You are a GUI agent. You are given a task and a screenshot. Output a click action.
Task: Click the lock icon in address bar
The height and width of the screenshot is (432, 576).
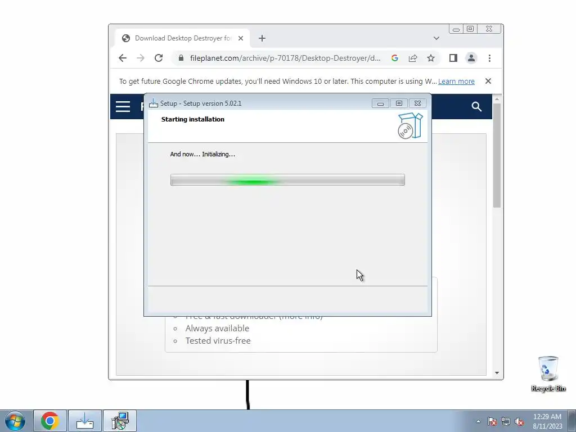[x=181, y=58]
